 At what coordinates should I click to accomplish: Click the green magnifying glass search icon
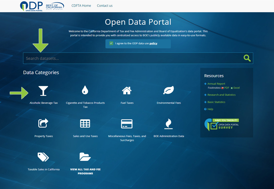click(247, 58)
